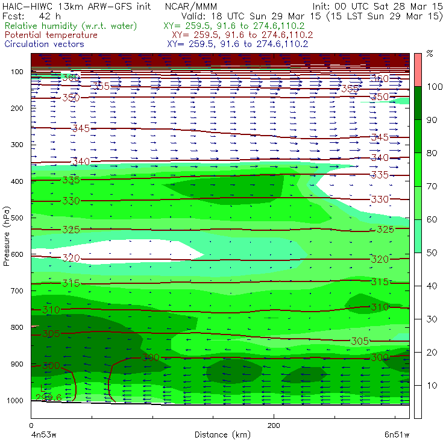
Task: Click the 800 hPa pressure tick label
Action: click(x=17, y=327)
